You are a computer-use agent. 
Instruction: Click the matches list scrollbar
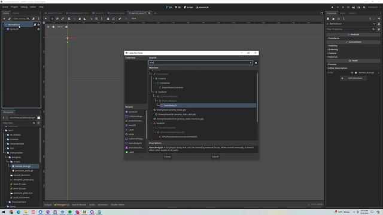257,97
